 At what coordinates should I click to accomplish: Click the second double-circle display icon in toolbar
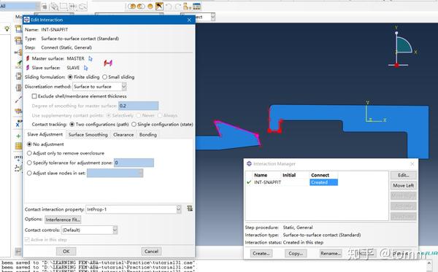[x=141, y=6]
